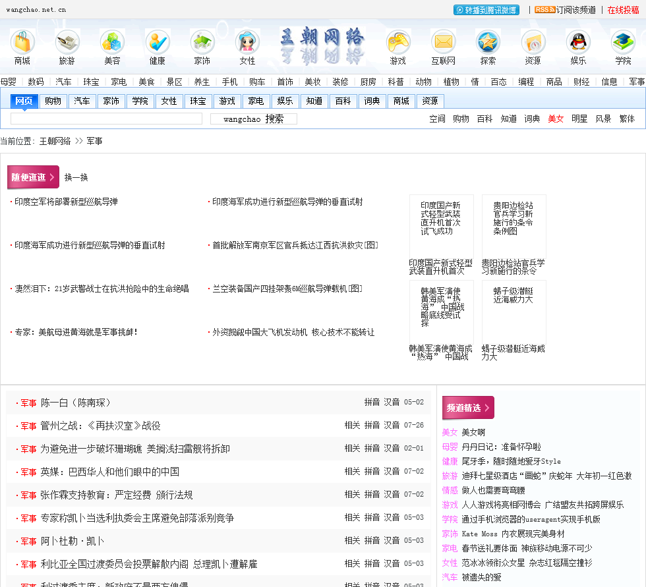Select the 百科 search tab
646x587 pixels.
(x=343, y=101)
